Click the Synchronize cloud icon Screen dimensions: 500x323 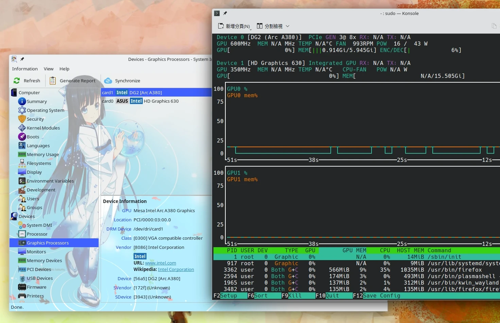point(108,81)
